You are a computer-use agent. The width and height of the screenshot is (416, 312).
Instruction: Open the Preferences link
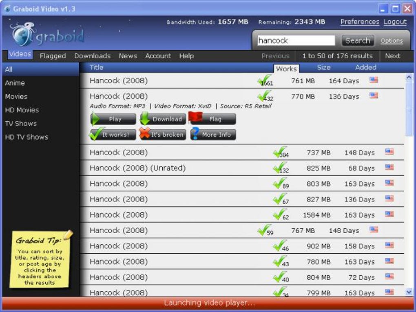(360, 22)
